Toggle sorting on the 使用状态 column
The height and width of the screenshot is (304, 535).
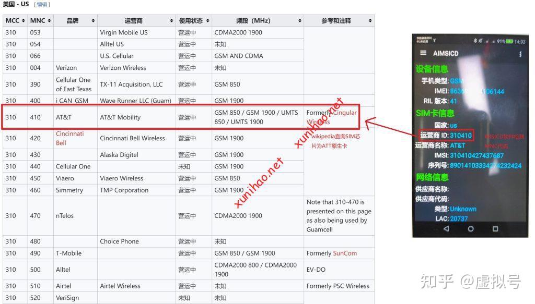[208, 20]
